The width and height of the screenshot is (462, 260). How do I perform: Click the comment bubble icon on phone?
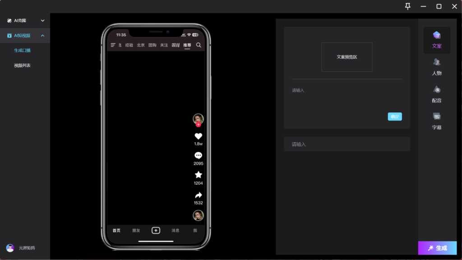198,156
